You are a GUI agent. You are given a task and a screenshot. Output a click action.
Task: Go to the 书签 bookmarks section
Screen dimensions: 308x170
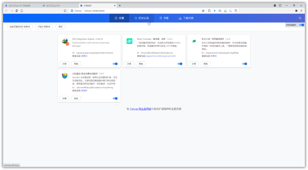[x=164, y=18]
